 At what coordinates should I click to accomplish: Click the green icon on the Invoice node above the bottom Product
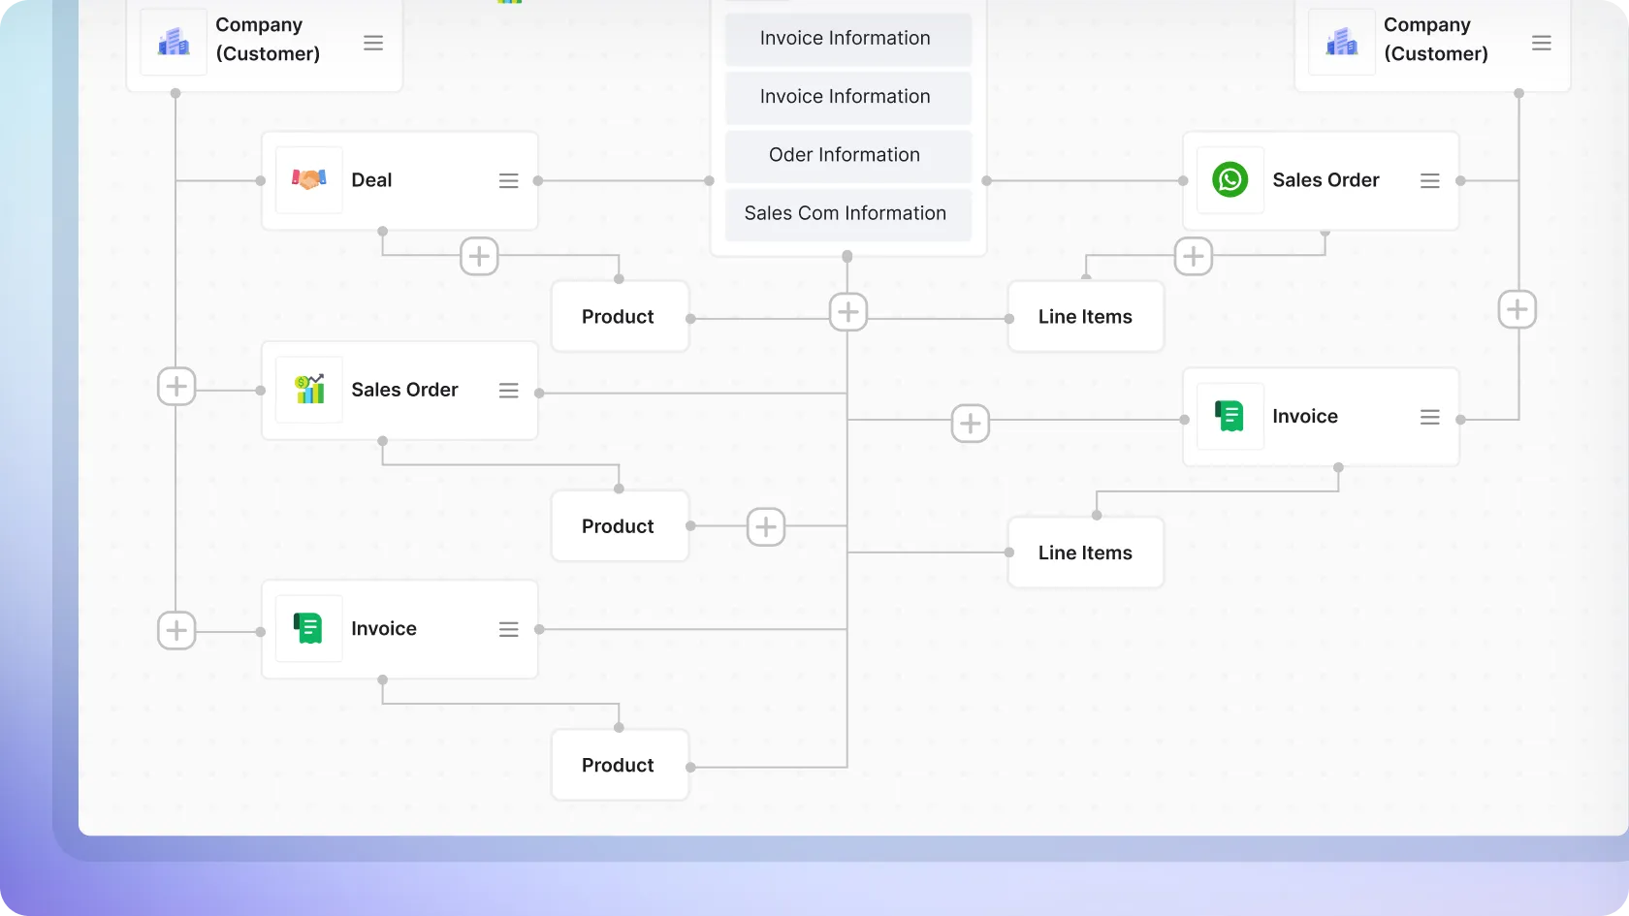(x=308, y=629)
